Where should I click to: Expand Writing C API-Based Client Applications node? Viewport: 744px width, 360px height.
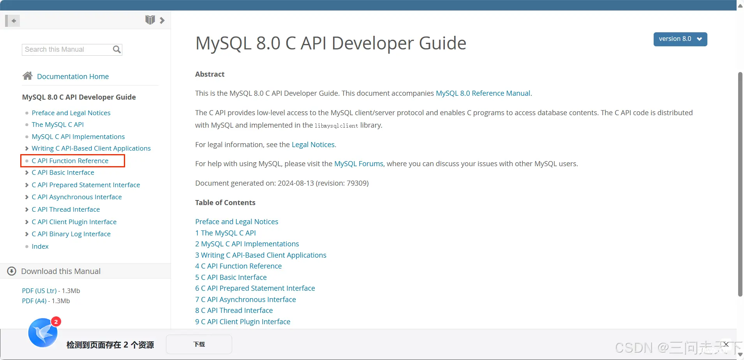click(x=27, y=148)
